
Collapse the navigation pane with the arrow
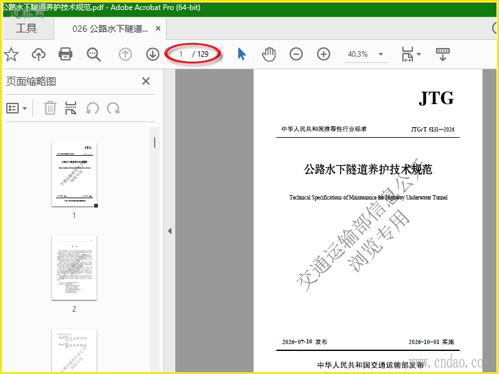(x=170, y=231)
